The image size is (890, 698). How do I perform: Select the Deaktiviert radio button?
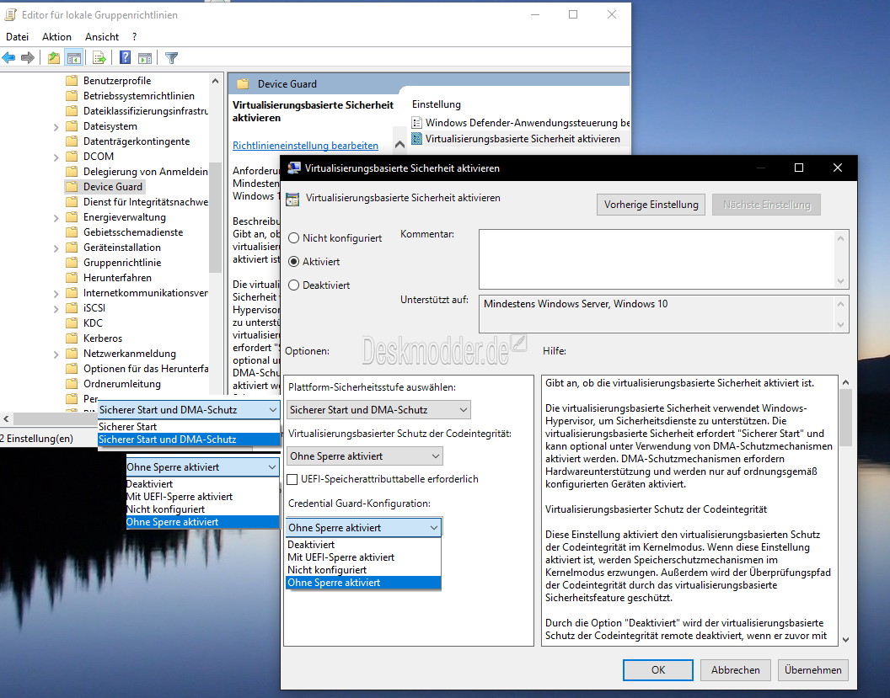click(x=293, y=285)
